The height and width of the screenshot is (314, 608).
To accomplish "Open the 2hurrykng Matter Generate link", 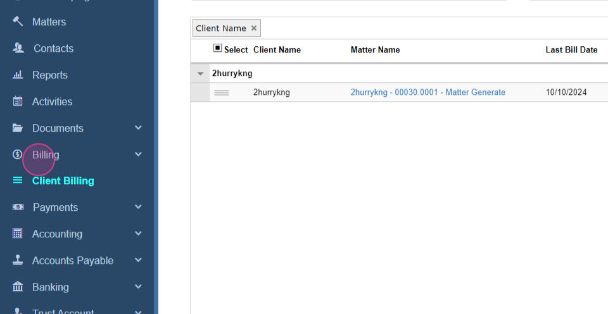I will tap(428, 92).
